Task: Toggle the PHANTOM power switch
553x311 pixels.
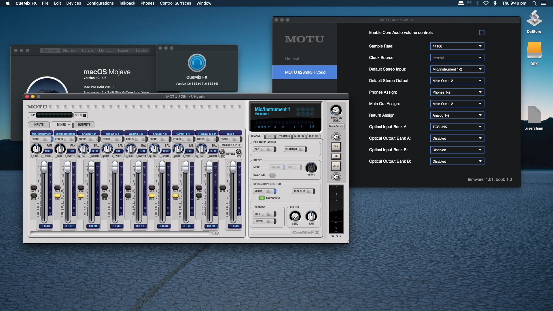Action: [x=295, y=149]
